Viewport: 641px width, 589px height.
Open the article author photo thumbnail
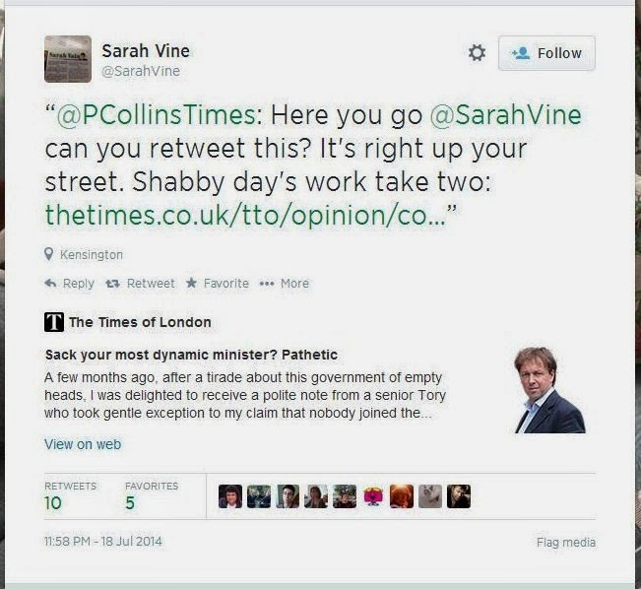tap(550, 390)
